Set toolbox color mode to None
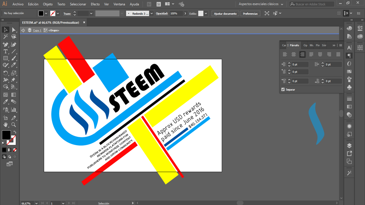The image size is (365, 205). 15,150
